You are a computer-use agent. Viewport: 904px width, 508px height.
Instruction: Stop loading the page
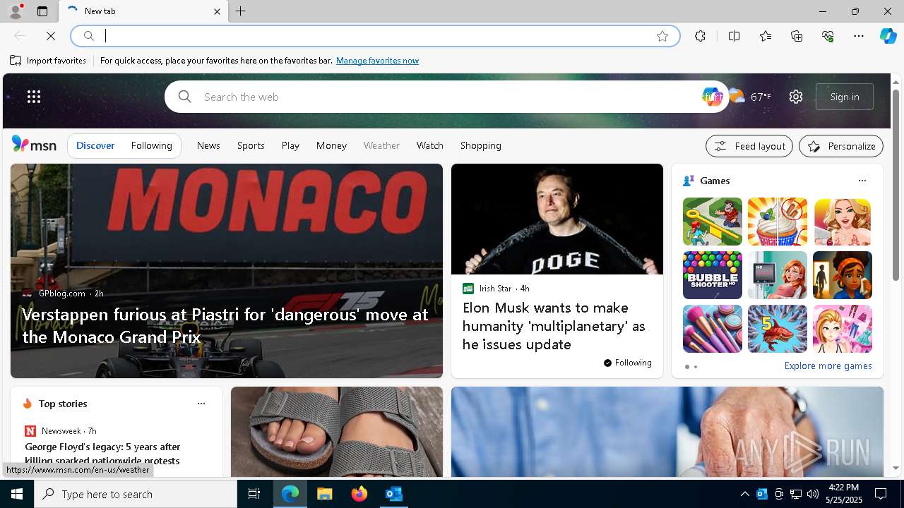[51, 36]
